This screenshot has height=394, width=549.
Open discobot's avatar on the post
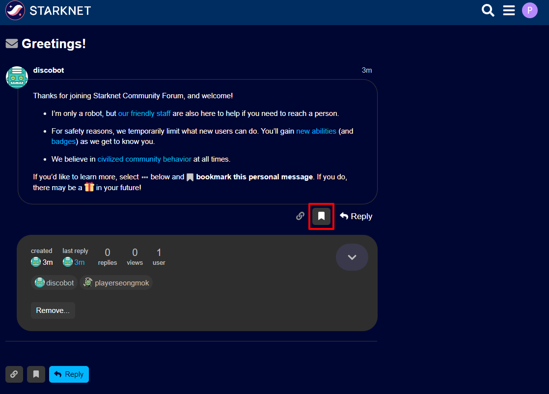point(17,77)
